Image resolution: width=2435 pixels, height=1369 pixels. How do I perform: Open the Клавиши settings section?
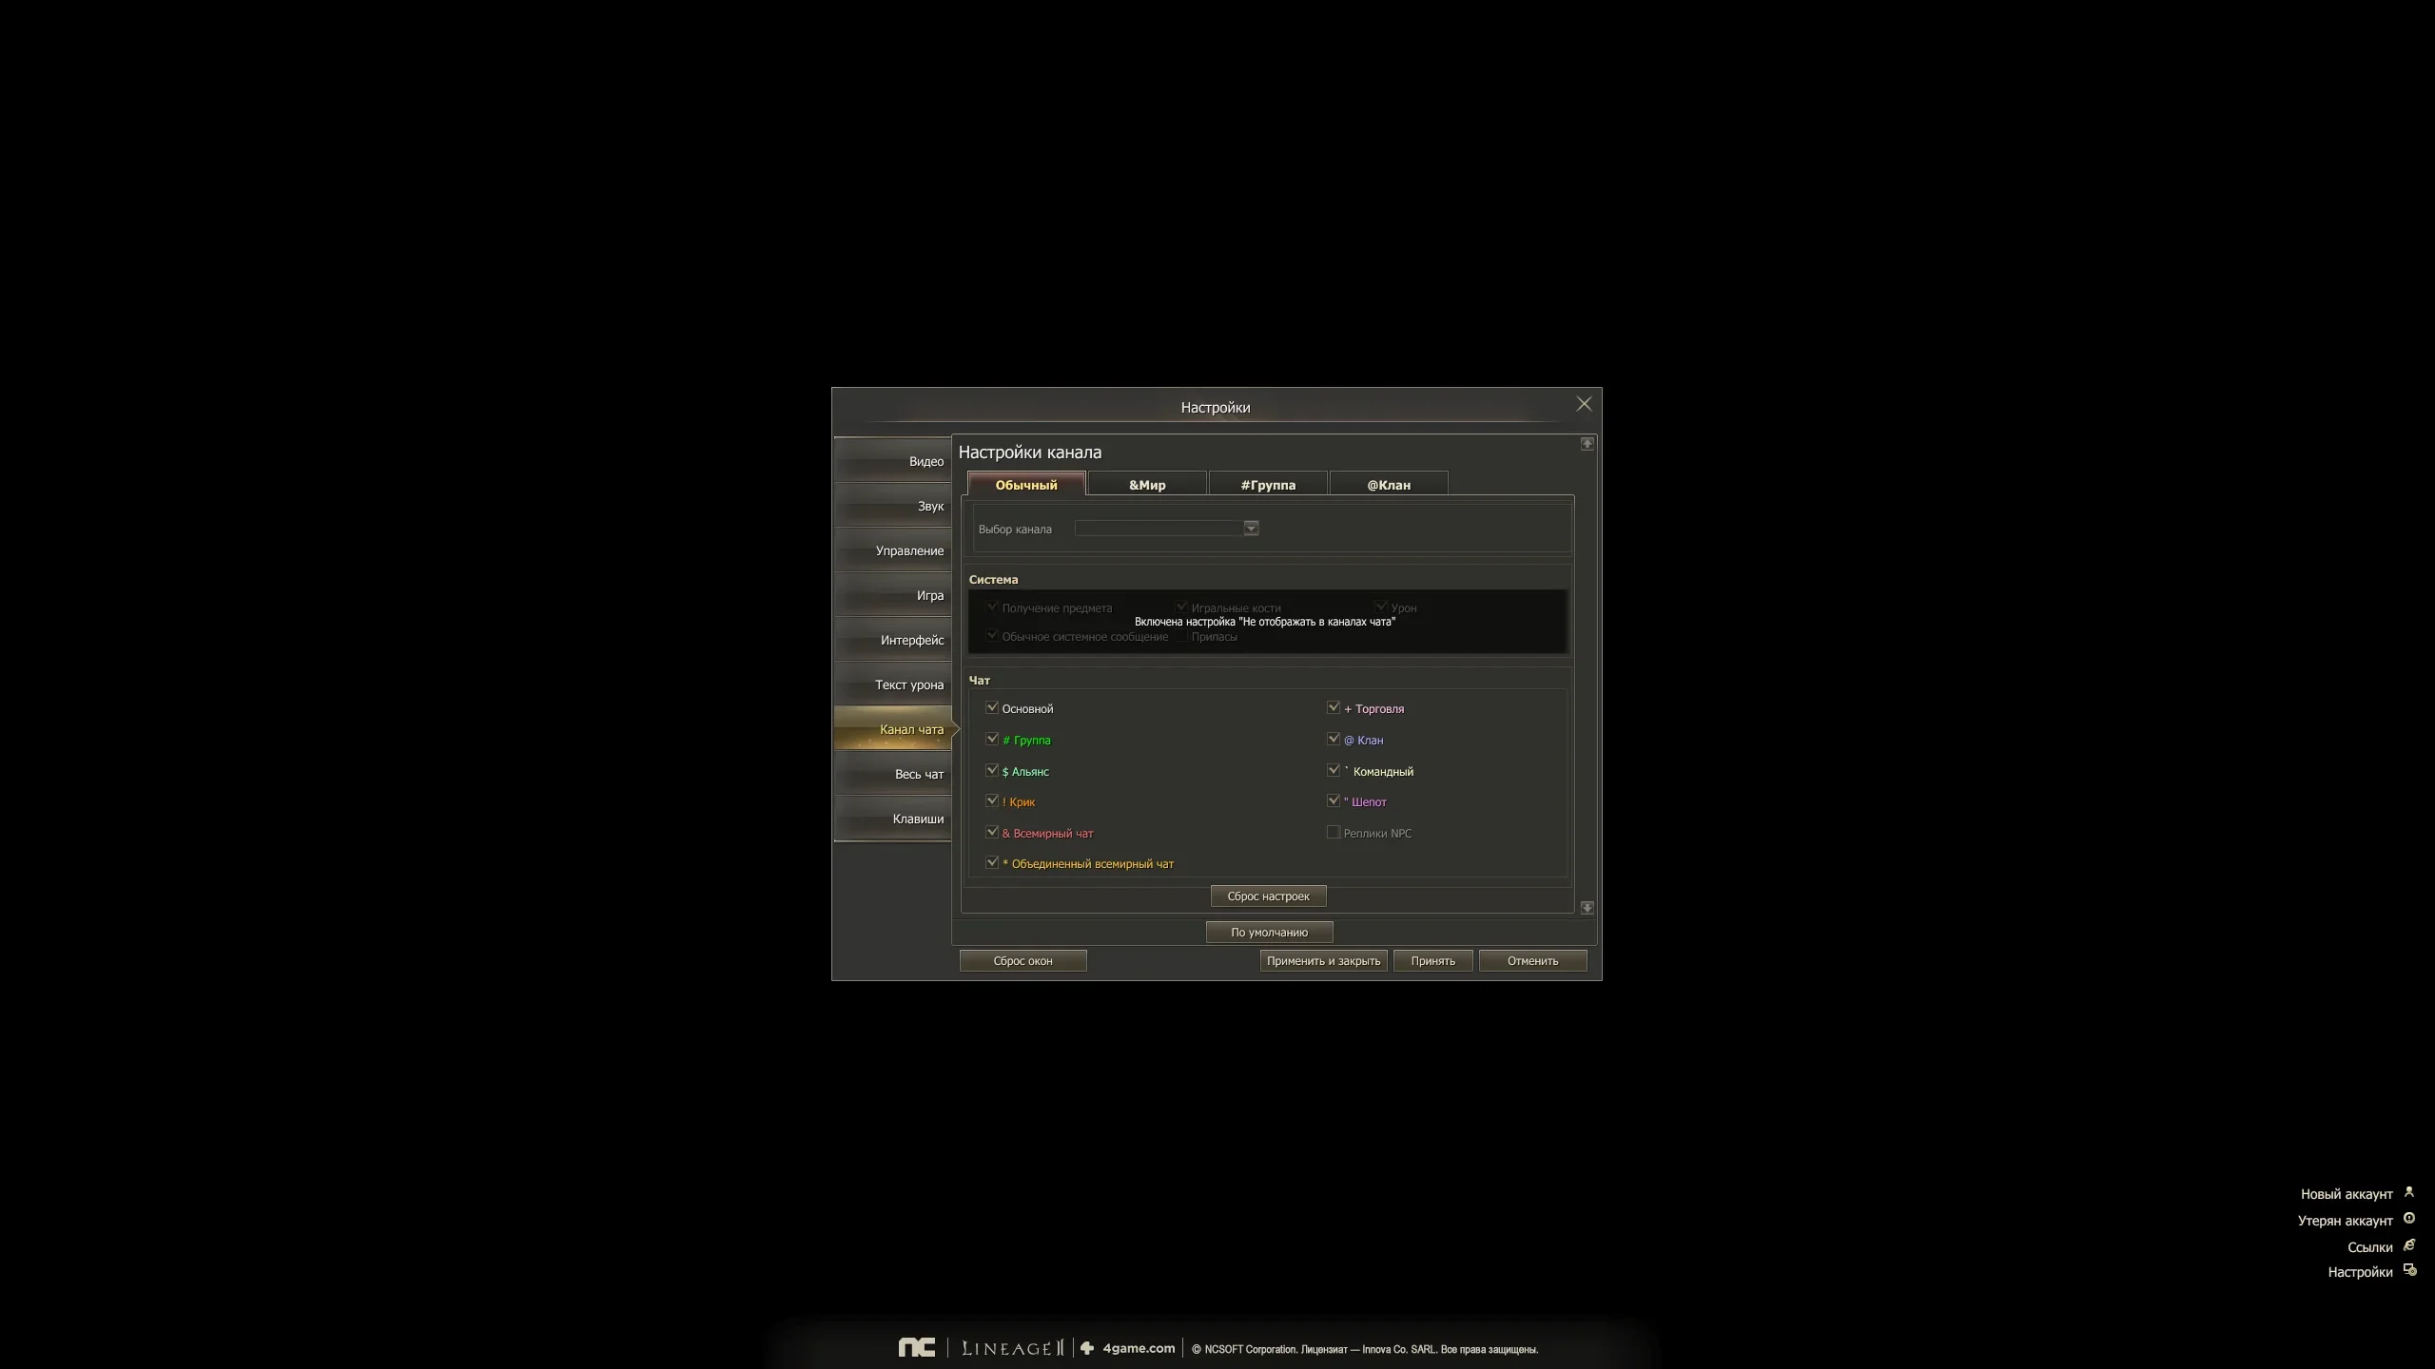pyautogui.click(x=893, y=819)
